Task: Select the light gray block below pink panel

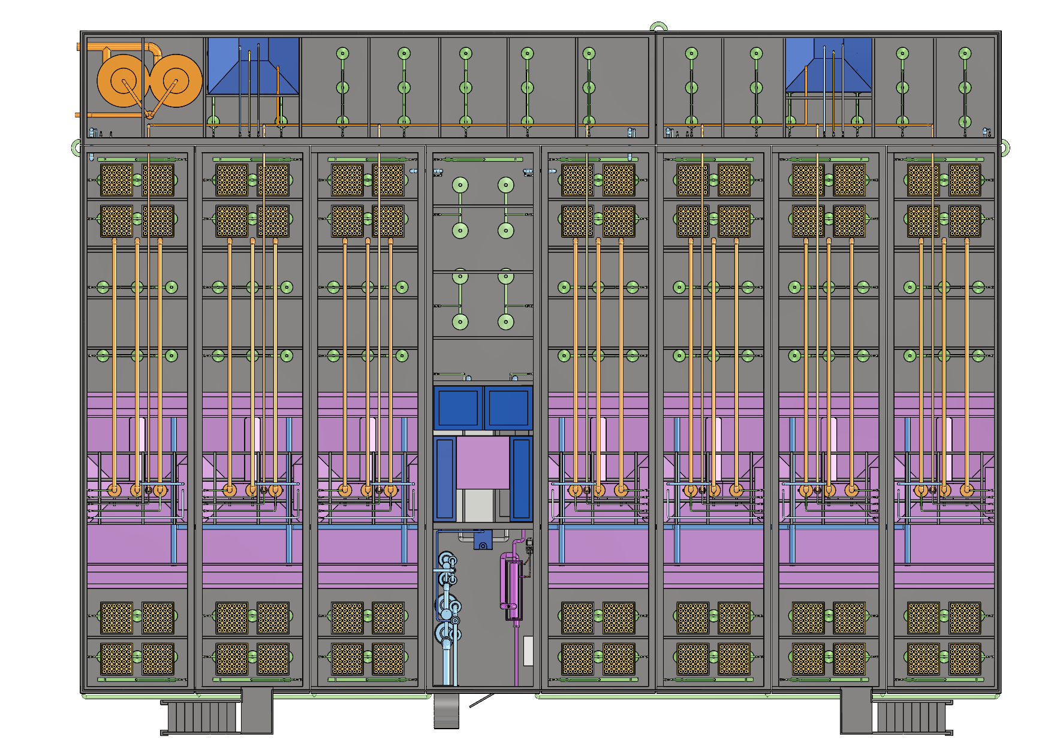Action: click(478, 505)
